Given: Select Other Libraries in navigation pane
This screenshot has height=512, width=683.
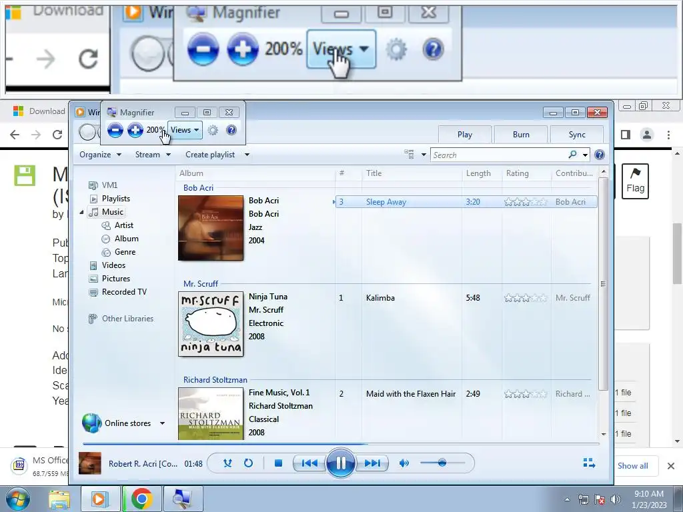Looking at the screenshot, I should pyautogui.click(x=121, y=319).
